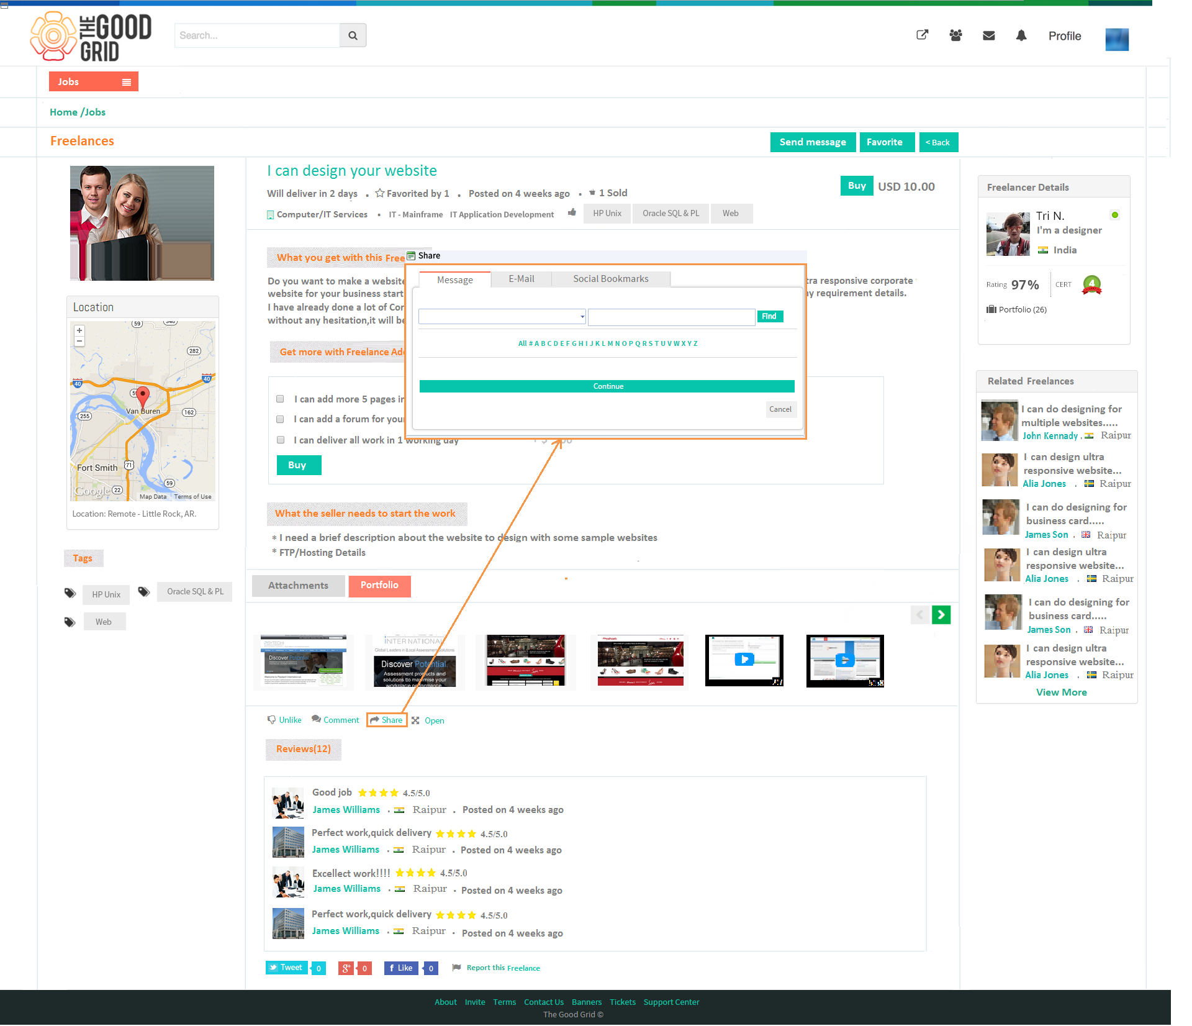Viewport: 1192px width, 1026px height.
Task: Switch to the Social Bookmarks tab
Action: coord(611,279)
